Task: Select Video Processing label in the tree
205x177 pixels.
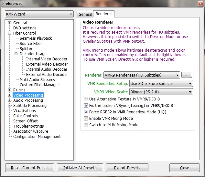Action: (x=28, y=95)
